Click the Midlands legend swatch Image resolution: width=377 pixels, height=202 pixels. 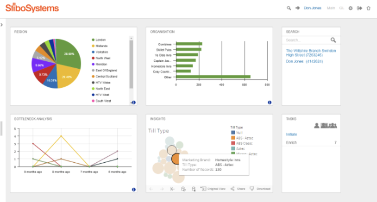click(x=93, y=46)
